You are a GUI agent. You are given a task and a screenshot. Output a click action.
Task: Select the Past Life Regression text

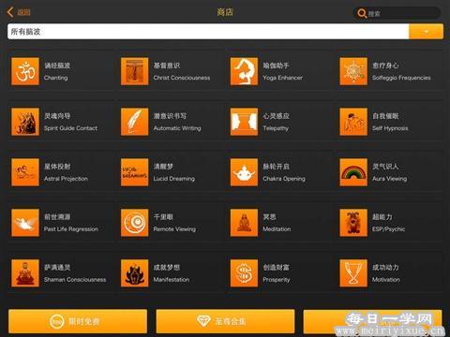click(71, 229)
